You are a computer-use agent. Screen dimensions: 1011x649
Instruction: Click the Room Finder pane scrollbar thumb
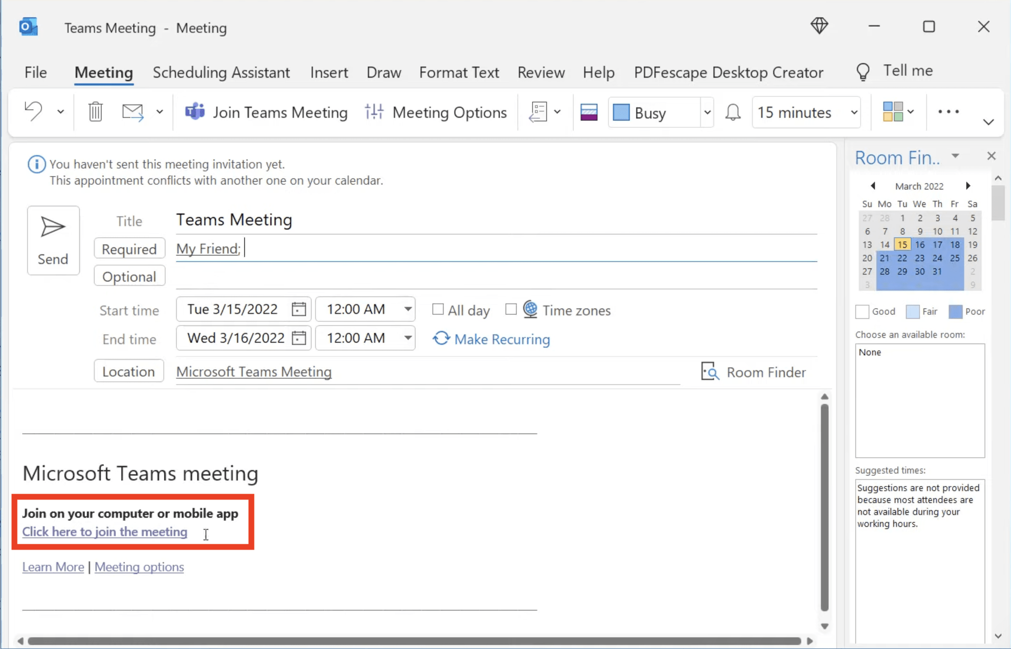[x=998, y=202]
